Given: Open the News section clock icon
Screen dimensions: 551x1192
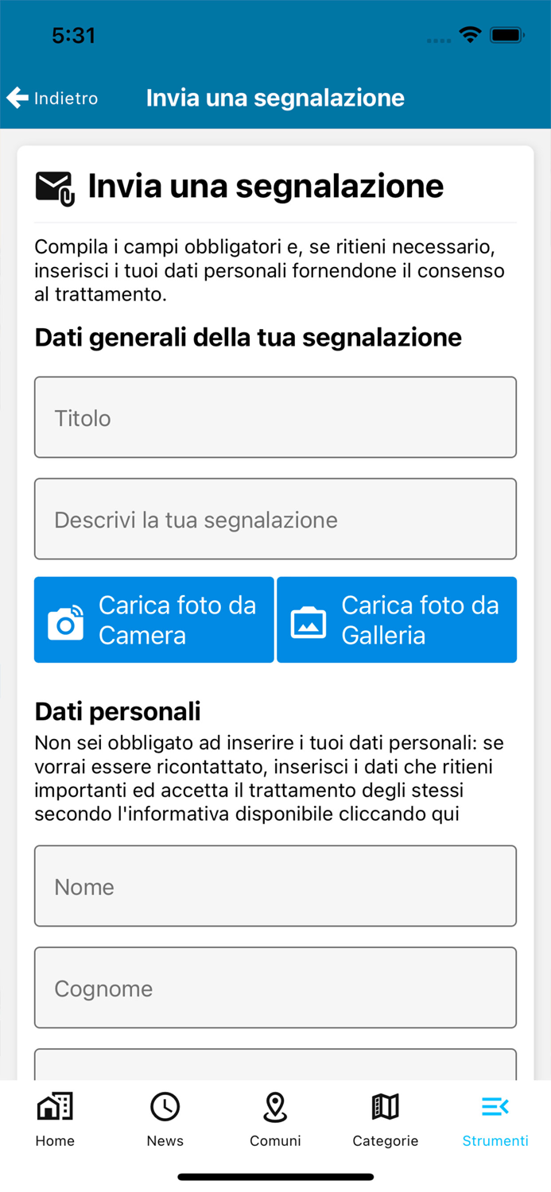Looking at the screenshot, I should tap(165, 1105).
